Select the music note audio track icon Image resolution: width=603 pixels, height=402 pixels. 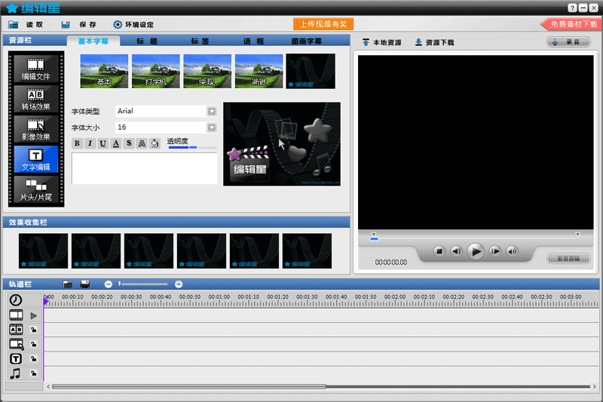coord(15,373)
